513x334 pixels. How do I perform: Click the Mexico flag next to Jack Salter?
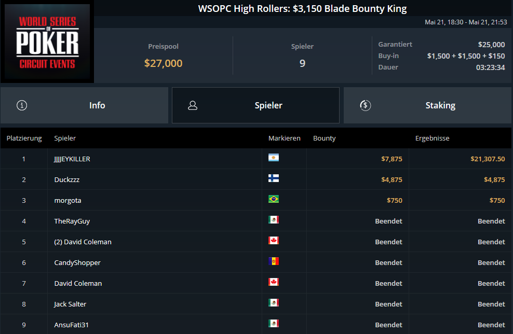click(x=274, y=303)
